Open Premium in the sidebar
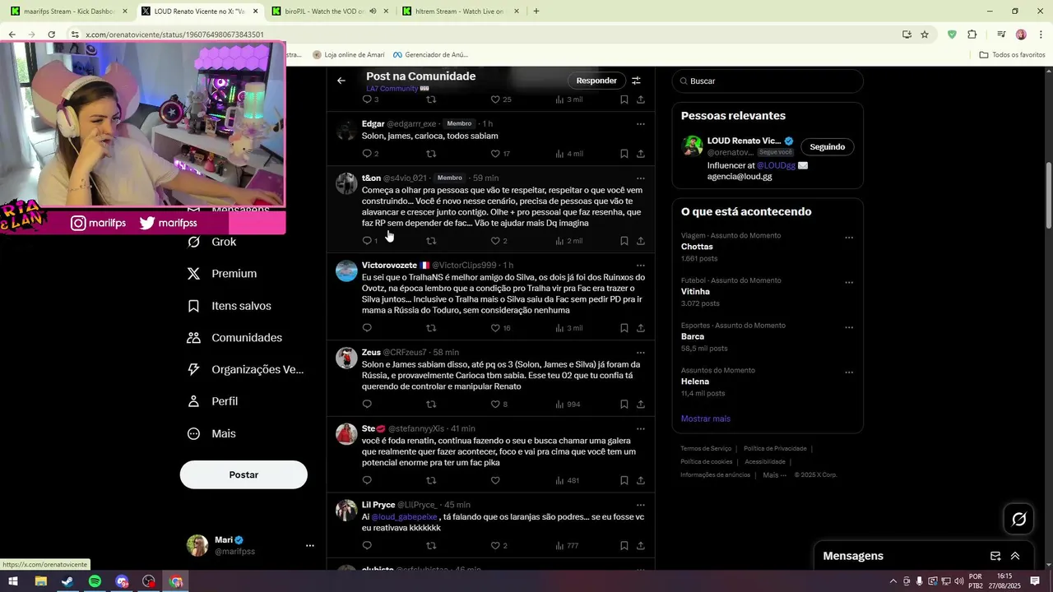The height and width of the screenshot is (592, 1053). pyautogui.click(x=222, y=274)
